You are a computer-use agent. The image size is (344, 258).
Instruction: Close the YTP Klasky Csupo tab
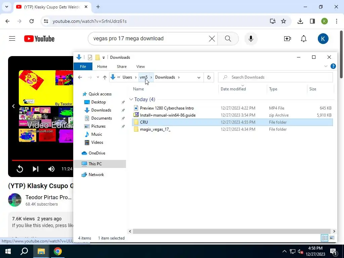(x=86, y=7)
